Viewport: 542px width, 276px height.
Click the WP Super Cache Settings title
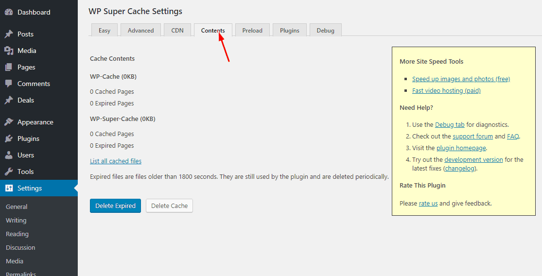[x=136, y=11]
